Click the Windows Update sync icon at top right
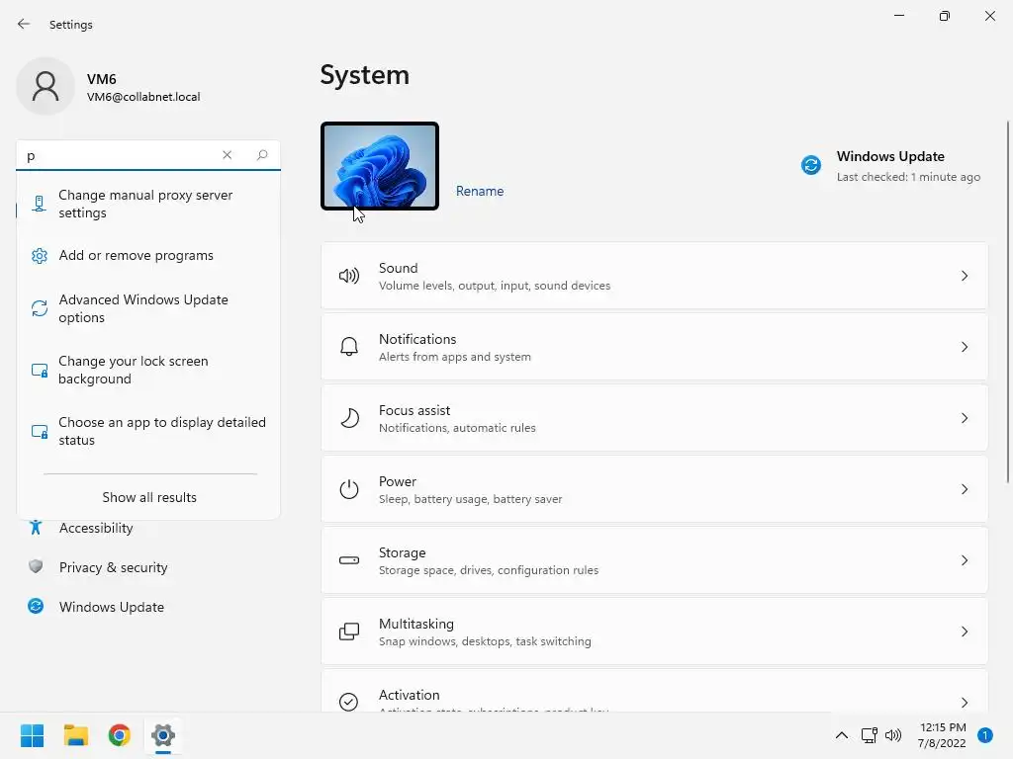 click(811, 165)
